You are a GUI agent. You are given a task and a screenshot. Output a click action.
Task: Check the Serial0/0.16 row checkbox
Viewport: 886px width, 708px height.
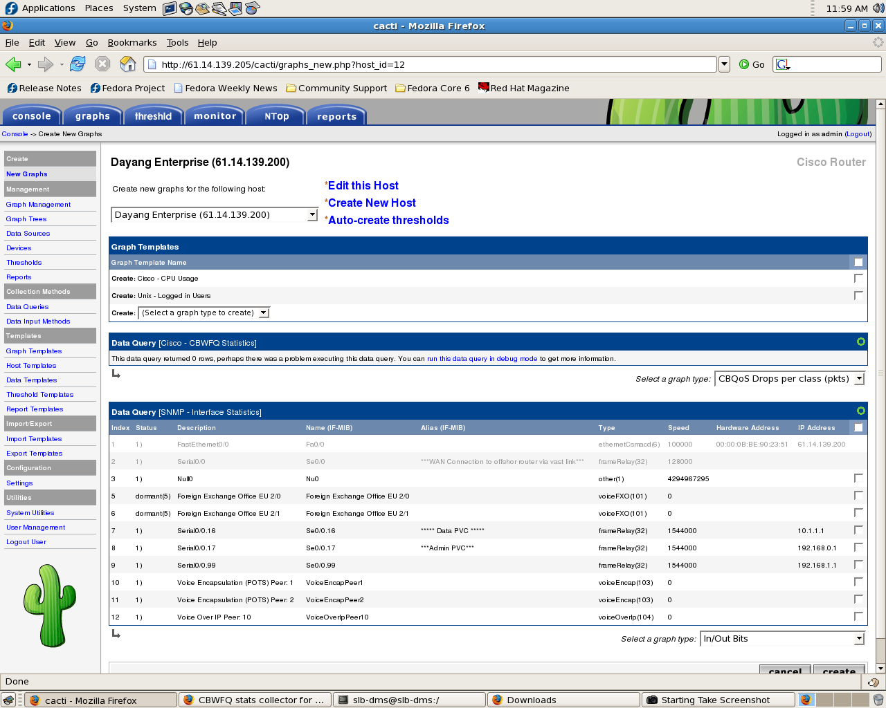(x=858, y=530)
